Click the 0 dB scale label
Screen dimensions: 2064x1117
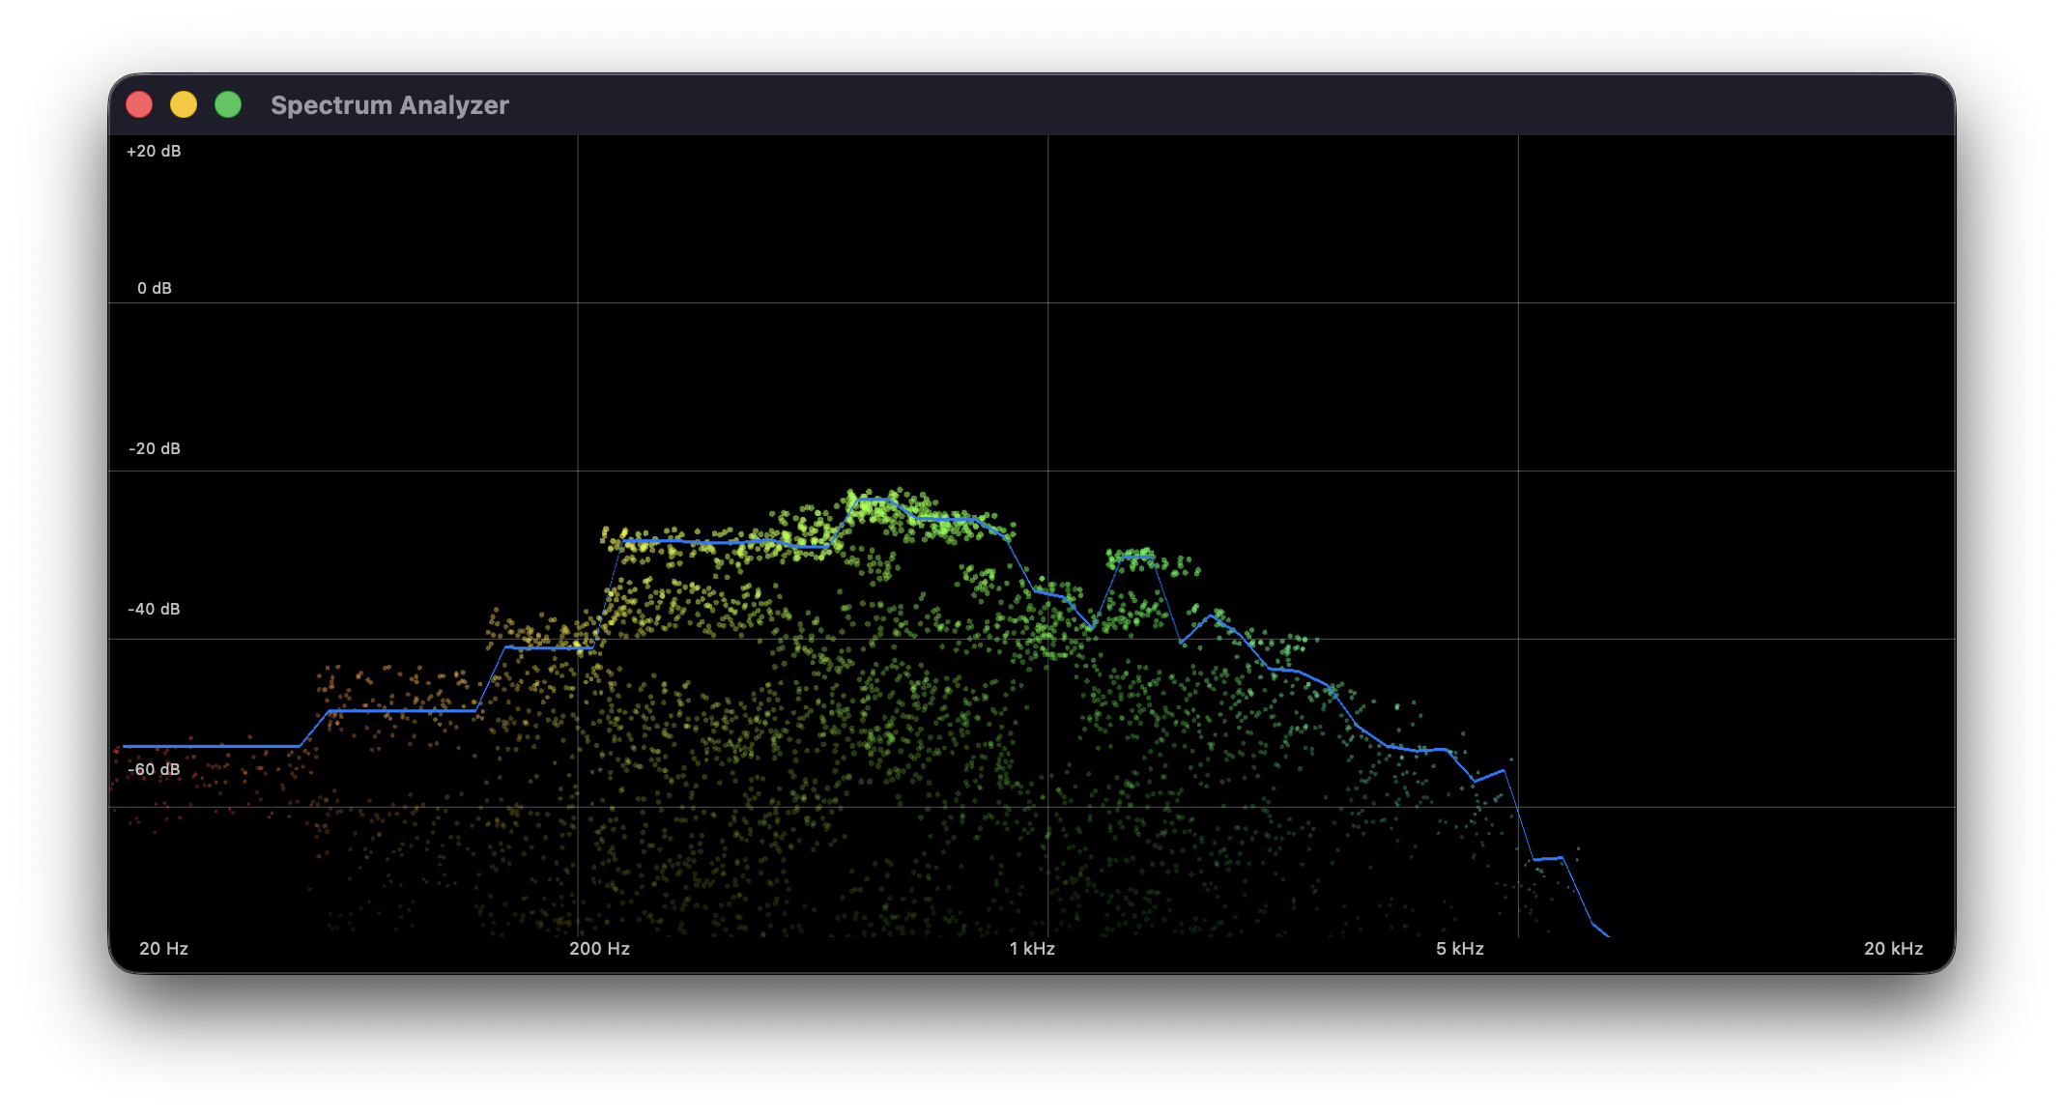tap(153, 287)
